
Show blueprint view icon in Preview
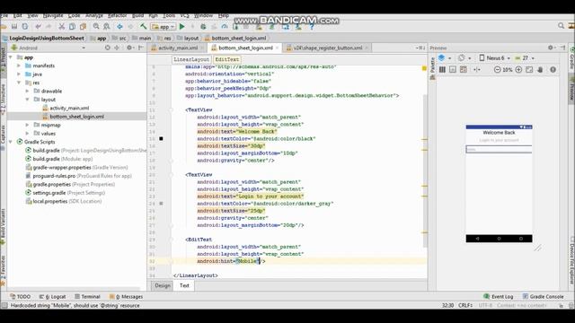click(453, 70)
